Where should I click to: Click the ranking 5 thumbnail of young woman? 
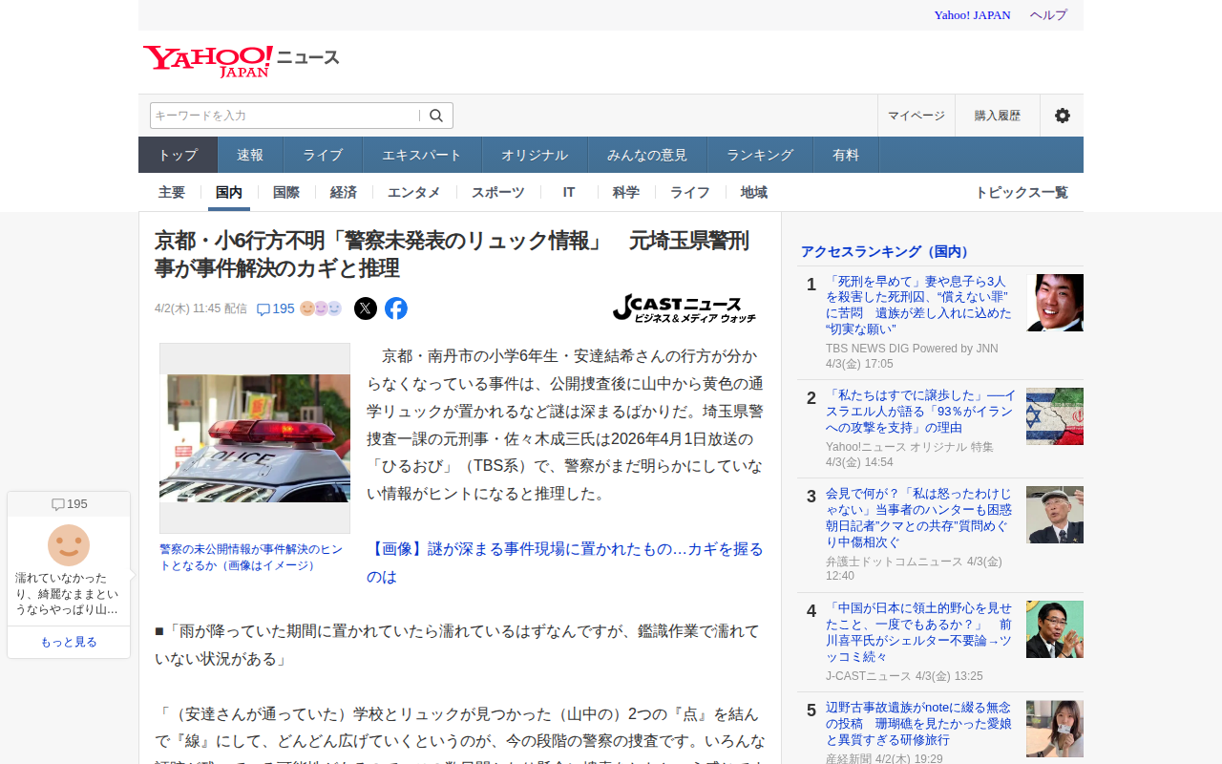coord(1055,729)
